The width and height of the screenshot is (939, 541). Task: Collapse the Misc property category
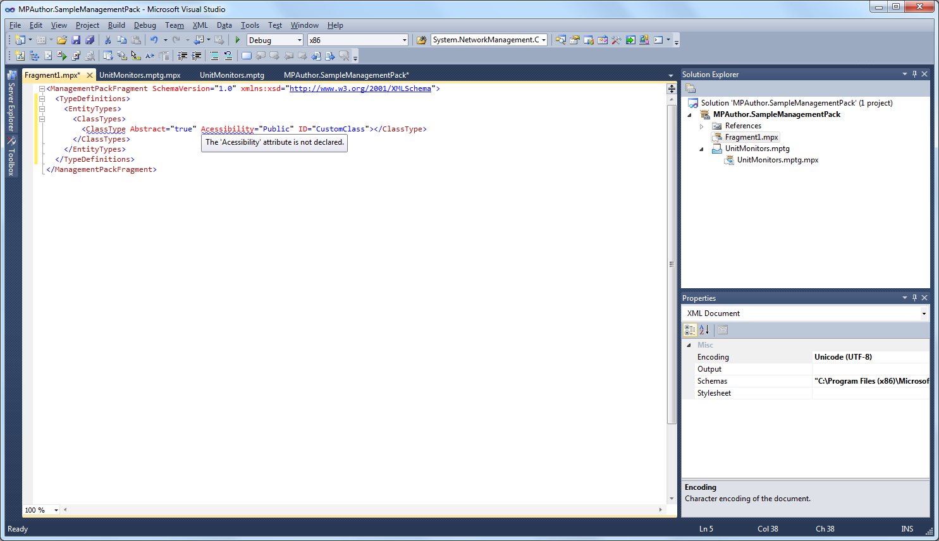(x=689, y=345)
